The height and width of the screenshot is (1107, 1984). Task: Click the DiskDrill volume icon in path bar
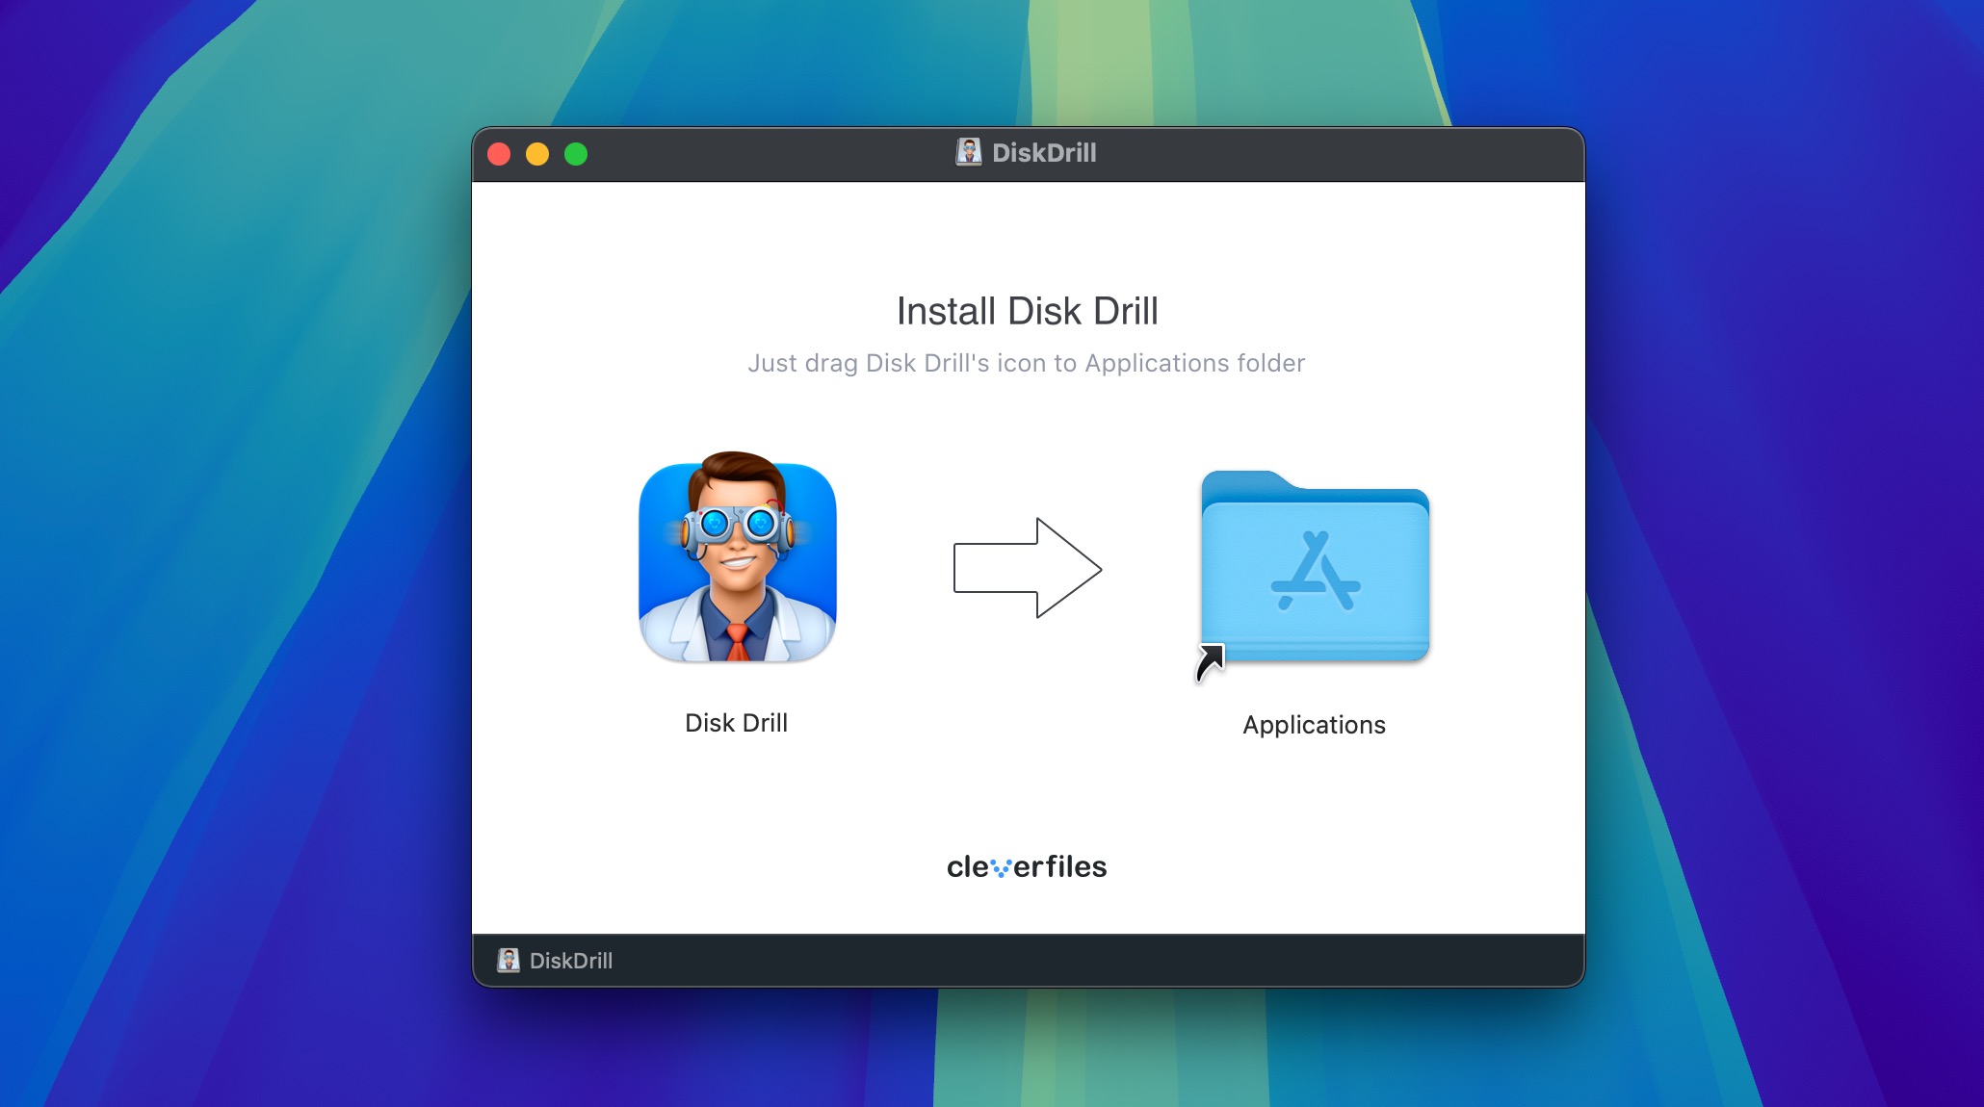[509, 960]
